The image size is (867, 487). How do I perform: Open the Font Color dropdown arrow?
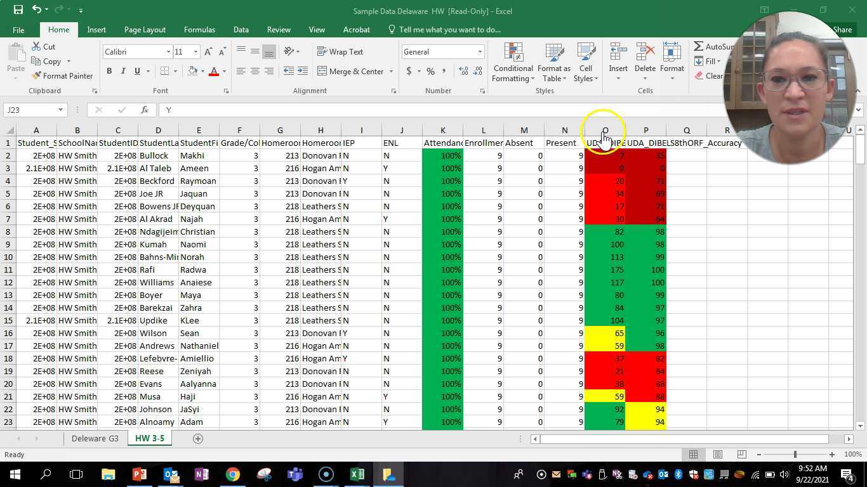tap(223, 71)
